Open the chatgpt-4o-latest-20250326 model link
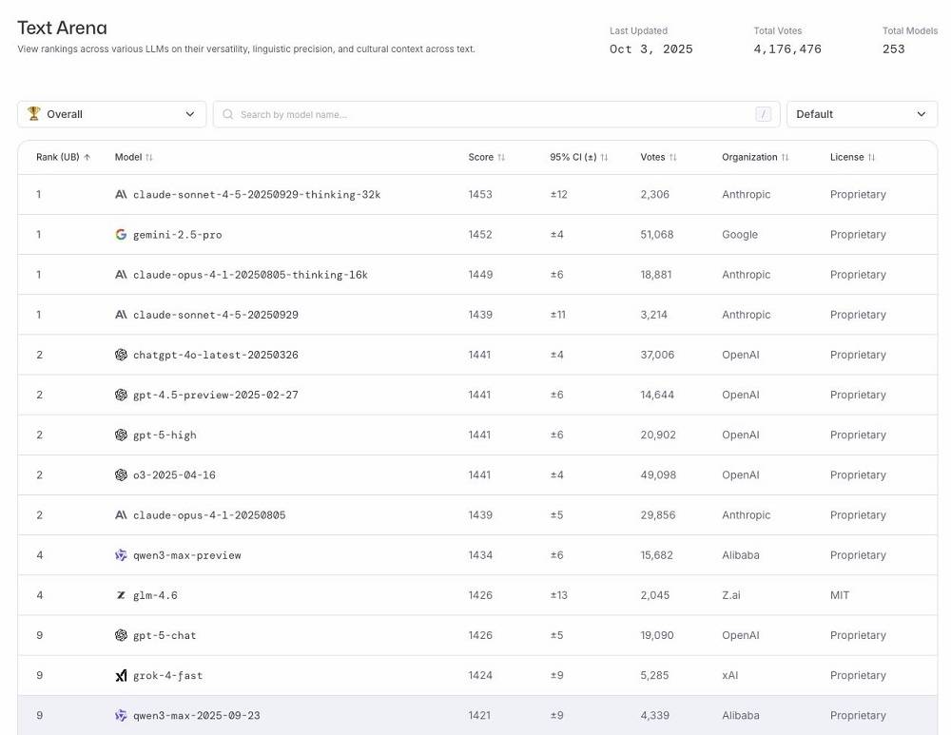This screenshot has width=951, height=735. 215,355
